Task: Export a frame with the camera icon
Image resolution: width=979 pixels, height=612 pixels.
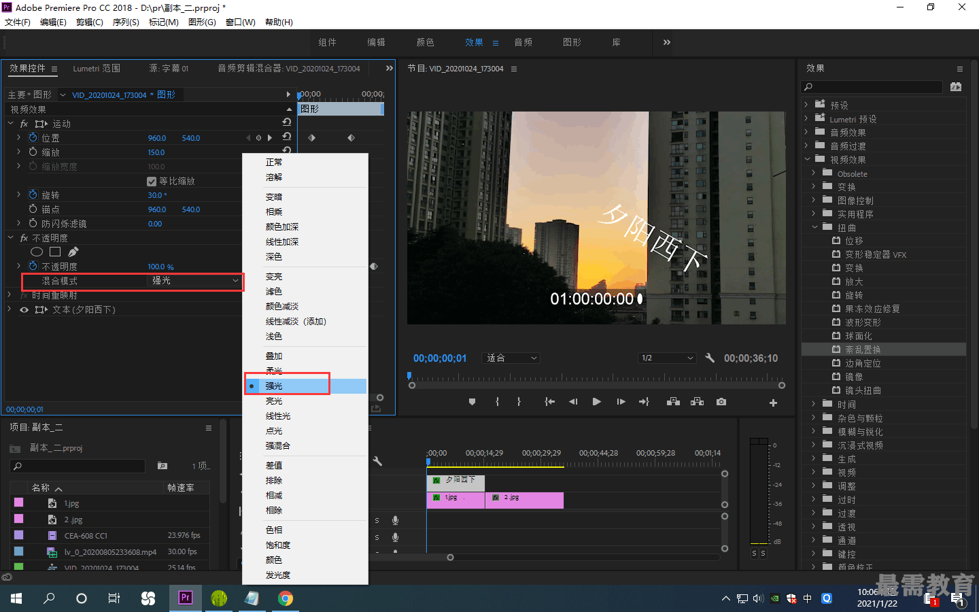Action: 721,402
